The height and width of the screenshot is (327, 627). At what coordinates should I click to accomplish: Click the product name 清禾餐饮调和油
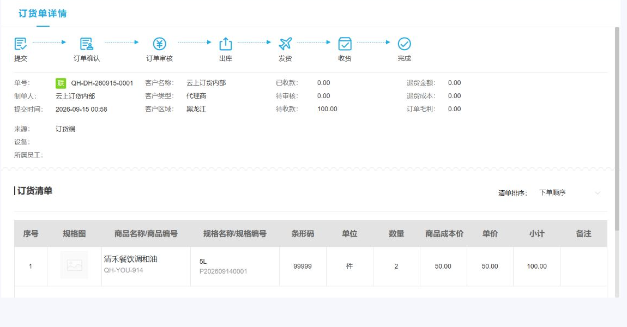[131, 259]
